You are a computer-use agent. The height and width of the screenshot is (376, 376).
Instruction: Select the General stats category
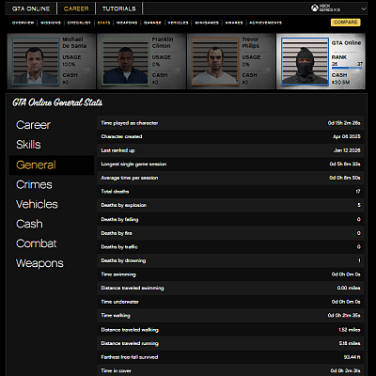point(52,164)
